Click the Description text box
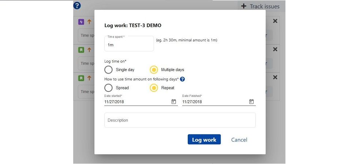This screenshot has height=164, width=359. click(180, 120)
